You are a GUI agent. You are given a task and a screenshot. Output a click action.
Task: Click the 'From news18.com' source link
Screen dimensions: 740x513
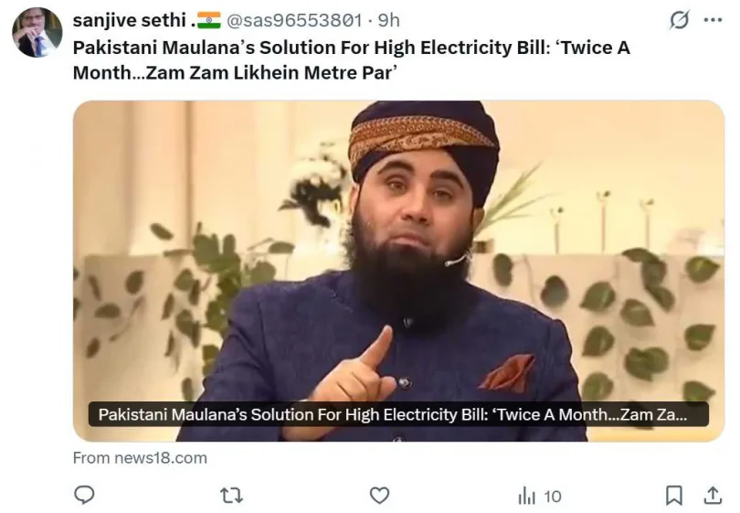140,458
